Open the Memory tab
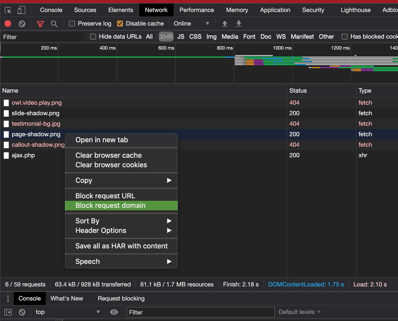This screenshot has height=321, width=398. tap(237, 10)
